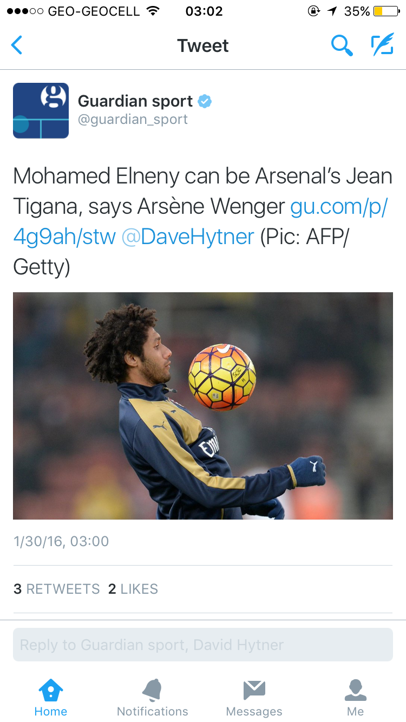406x722 pixels.
Task: Open the Notifications tab
Action: click(x=153, y=699)
